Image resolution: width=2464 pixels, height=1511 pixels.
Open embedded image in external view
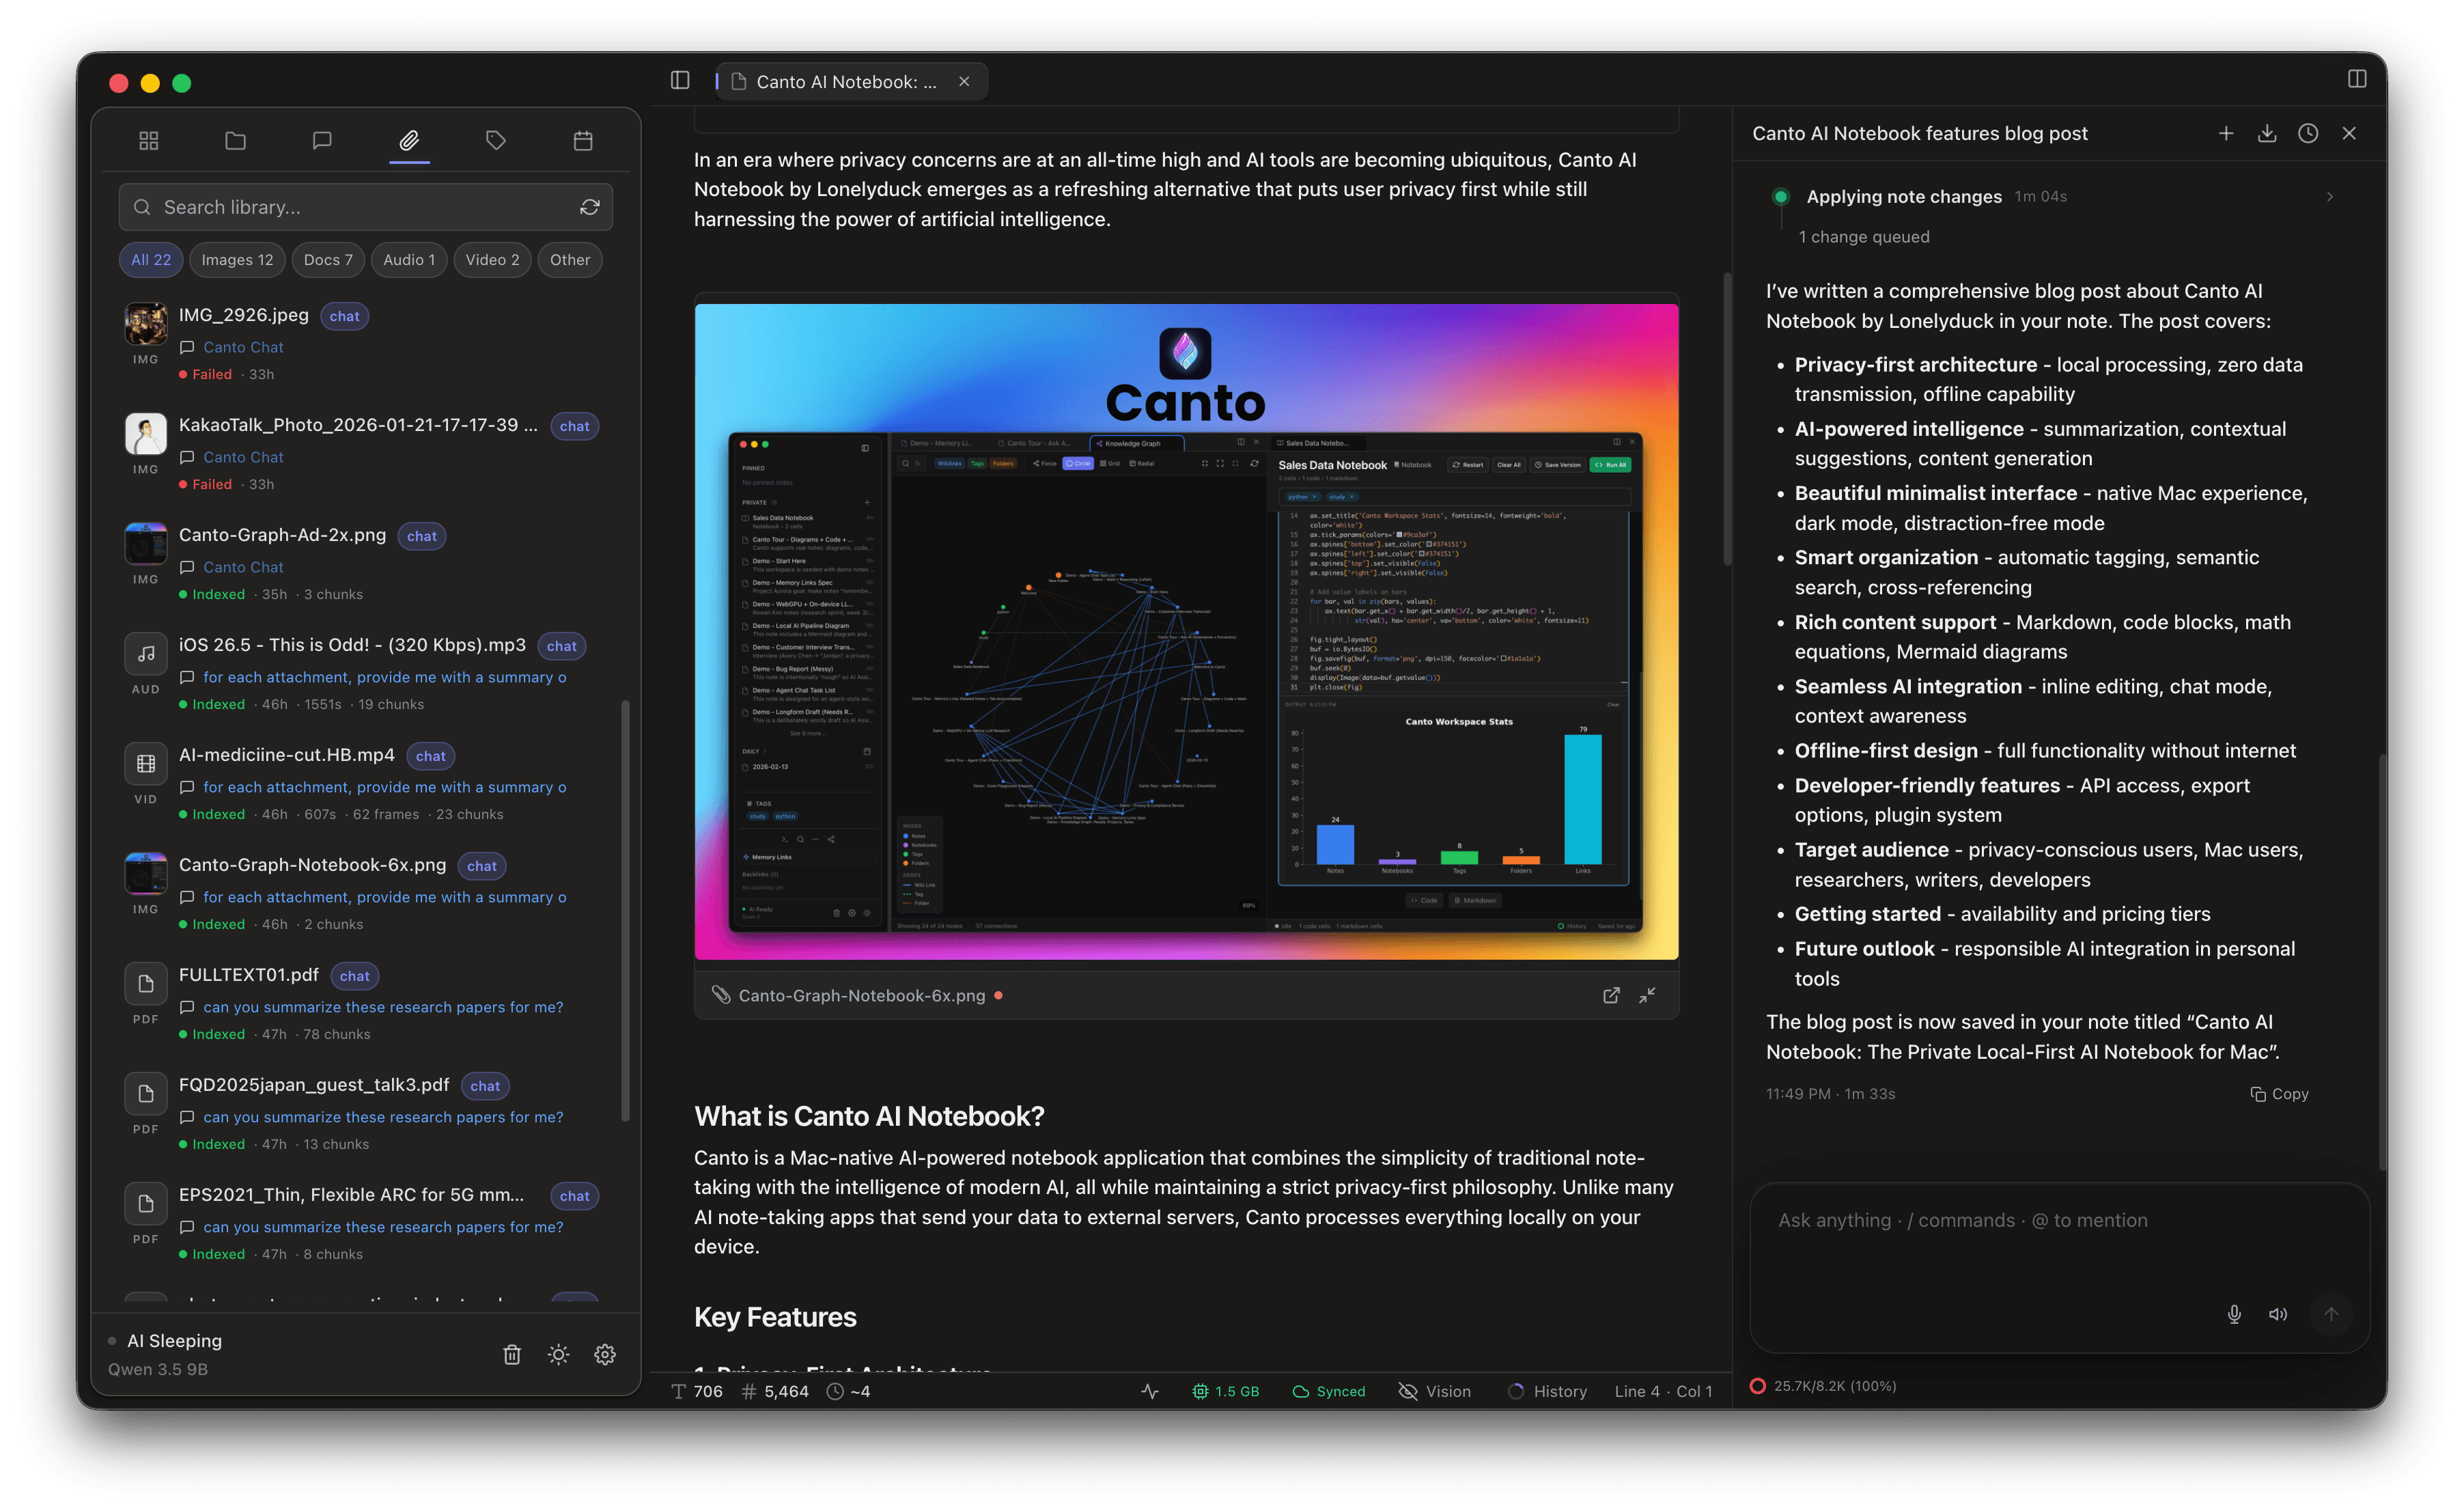coord(1611,996)
